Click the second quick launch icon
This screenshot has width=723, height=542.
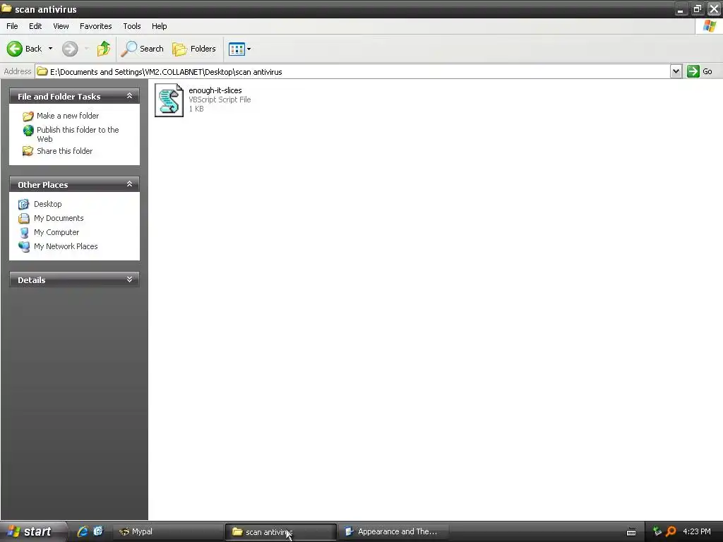pyautogui.click(x=98, y=531)
